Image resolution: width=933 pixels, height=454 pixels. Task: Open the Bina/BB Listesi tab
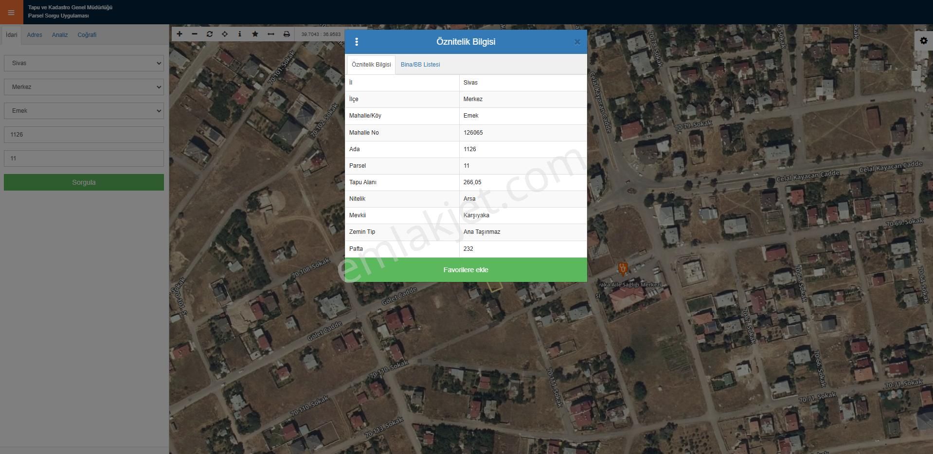[x=420, y=65]
